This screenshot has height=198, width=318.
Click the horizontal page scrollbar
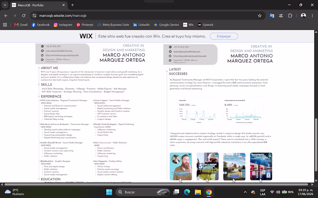click(x=156, y=184)
